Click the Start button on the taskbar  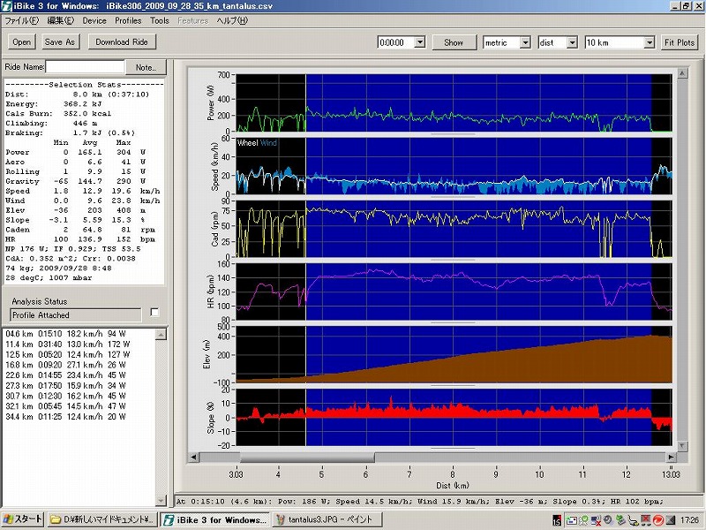click(x=22, y=519)
